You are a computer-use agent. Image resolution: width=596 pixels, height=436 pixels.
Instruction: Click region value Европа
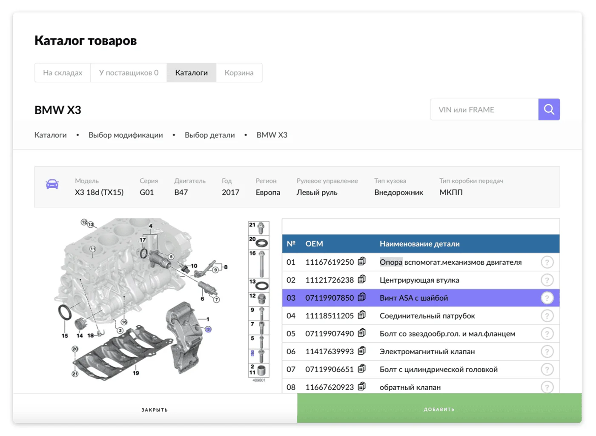(x=268, y=192)
